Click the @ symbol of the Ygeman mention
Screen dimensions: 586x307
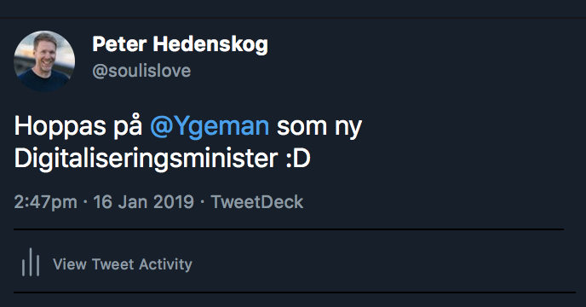point(162,126)
